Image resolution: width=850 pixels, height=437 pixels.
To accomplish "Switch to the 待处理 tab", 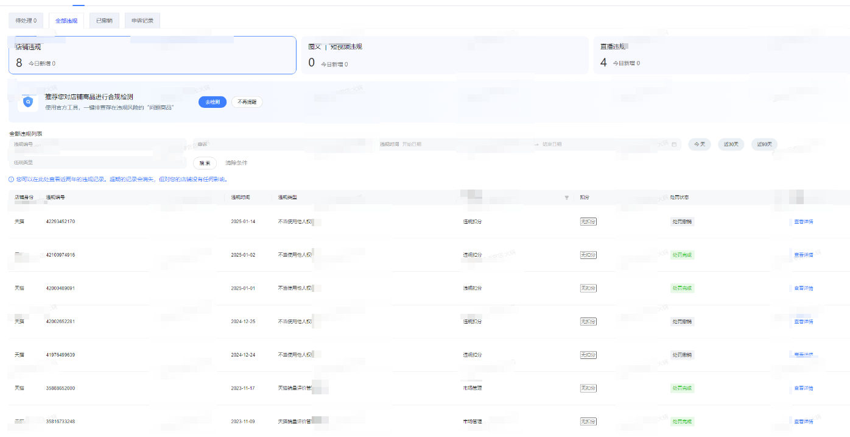I will (x=26, y=21).
